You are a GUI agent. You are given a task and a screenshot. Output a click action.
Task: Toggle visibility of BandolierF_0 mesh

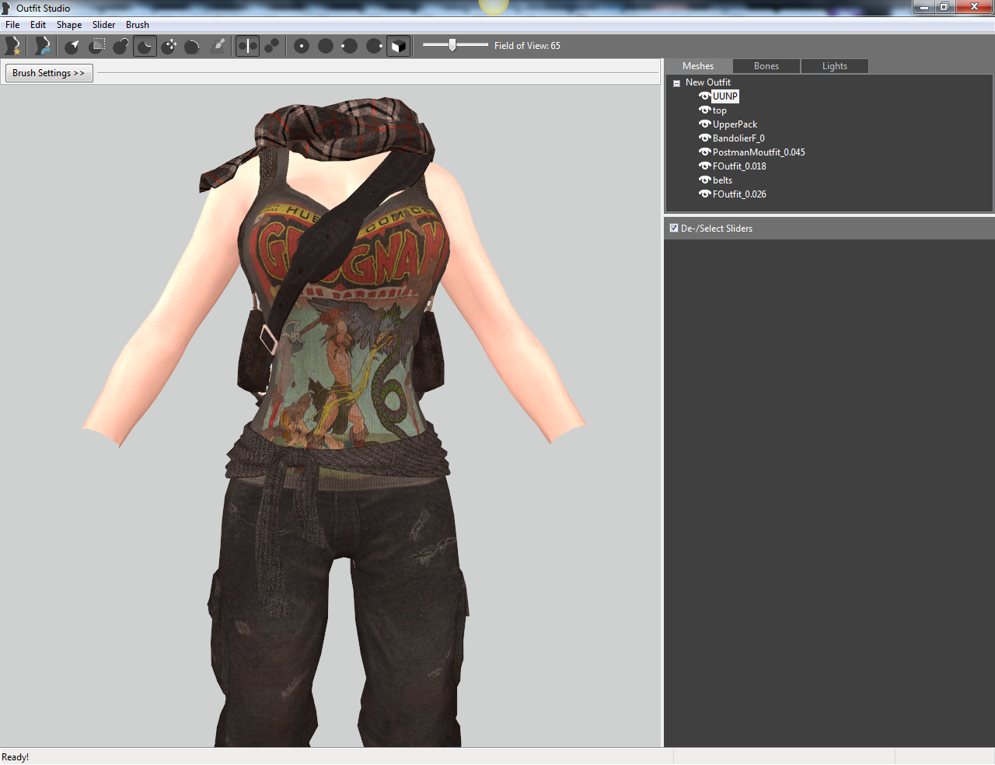tap(704, 138)
